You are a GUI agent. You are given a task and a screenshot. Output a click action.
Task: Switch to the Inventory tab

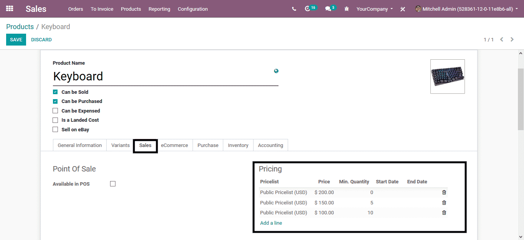click(238, 145)
